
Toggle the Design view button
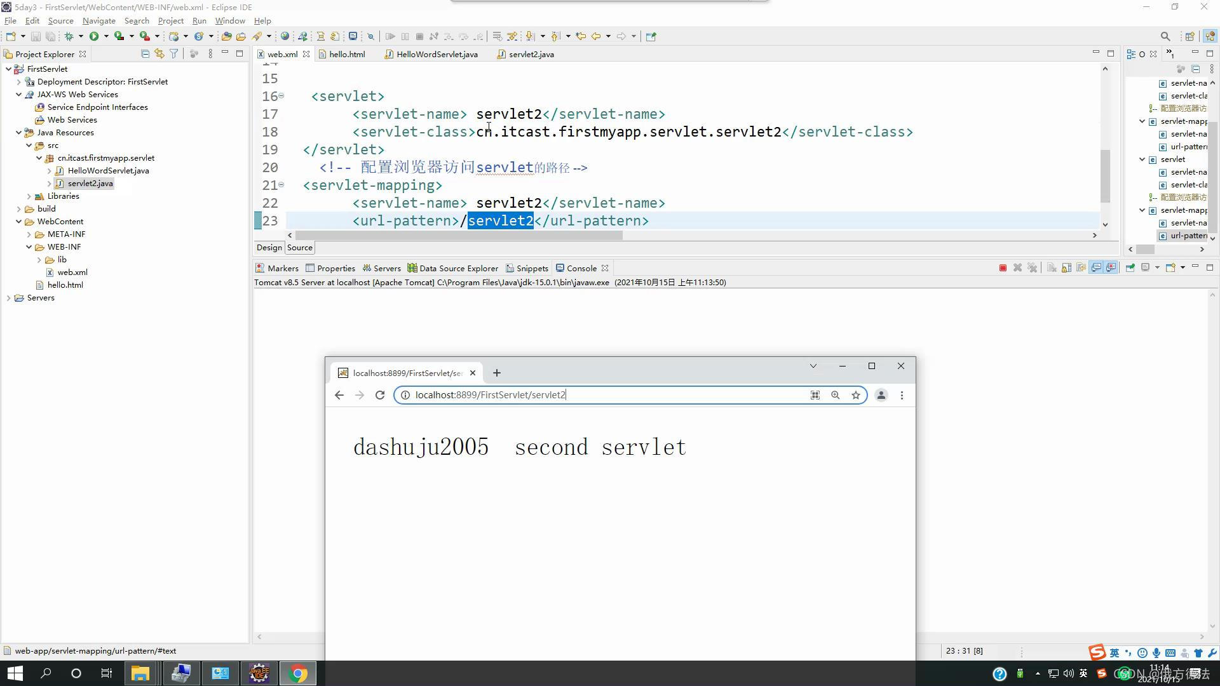[269, 247]
